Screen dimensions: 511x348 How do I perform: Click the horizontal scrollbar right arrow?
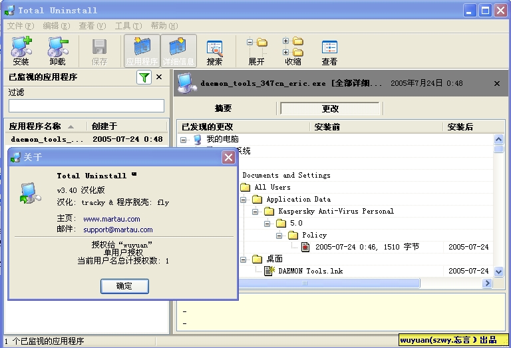pos(487,283)
